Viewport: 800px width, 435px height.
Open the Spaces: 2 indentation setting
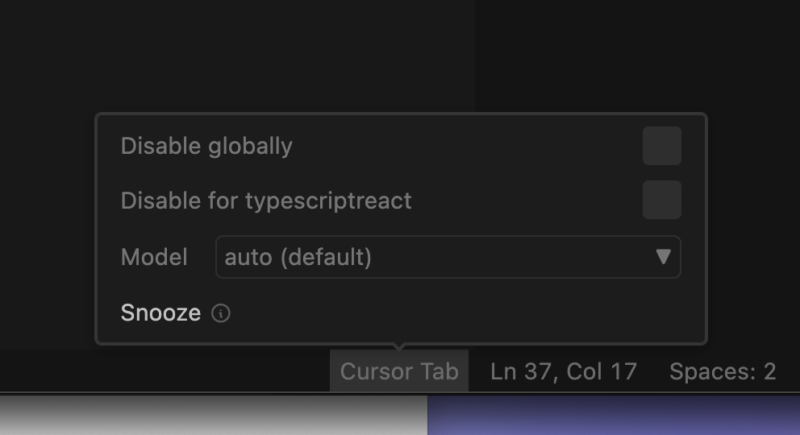point(723,371)
